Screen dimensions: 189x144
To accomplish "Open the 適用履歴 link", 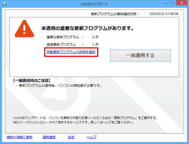I will (49, 137).
